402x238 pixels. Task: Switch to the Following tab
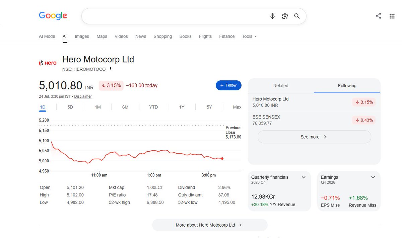point(347,86)
